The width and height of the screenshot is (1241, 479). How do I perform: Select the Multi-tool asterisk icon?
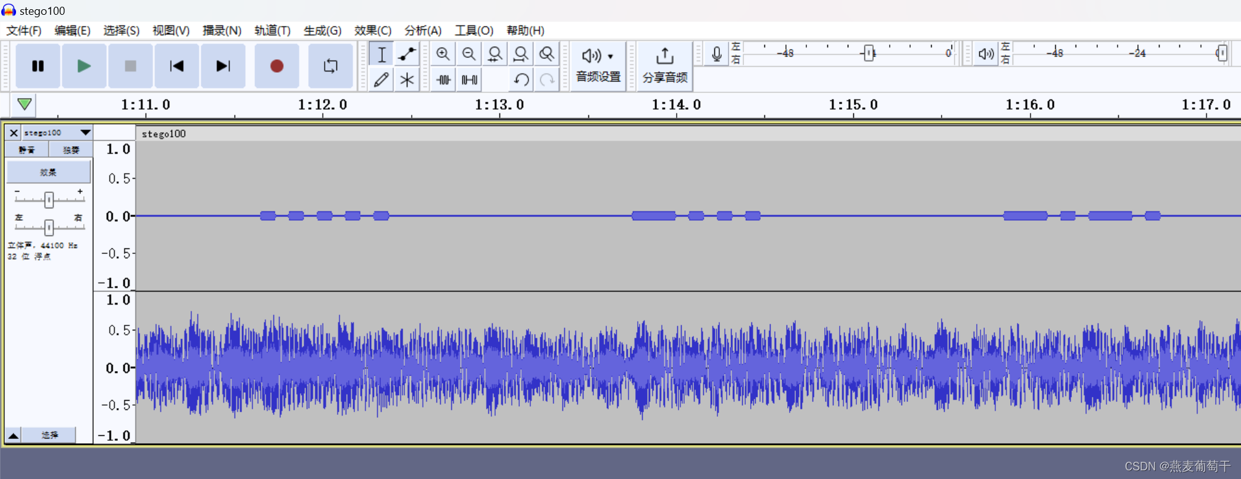pos(407,80)
